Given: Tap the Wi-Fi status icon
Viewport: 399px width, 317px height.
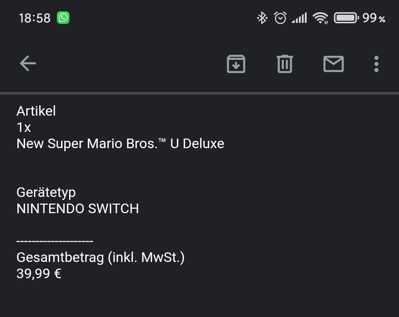Looking at the screenshot, I should pyautogui.click(x=320, y=18).
